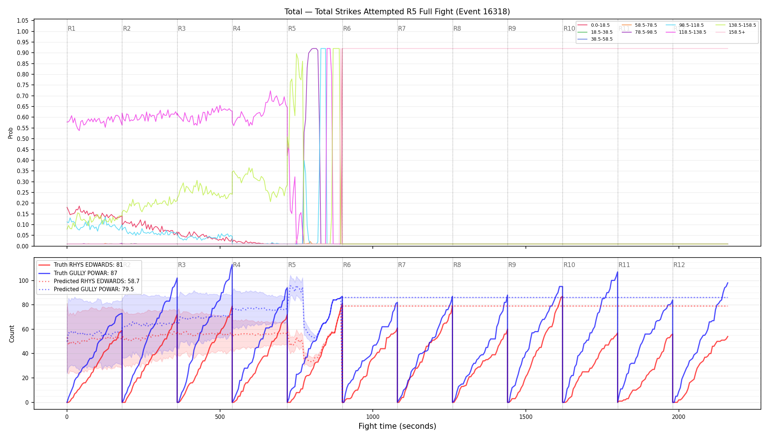The height and width of the screenshot is (439, 769).
Task: Click the R7 round marker in probability plot
Action: (402, 29)
